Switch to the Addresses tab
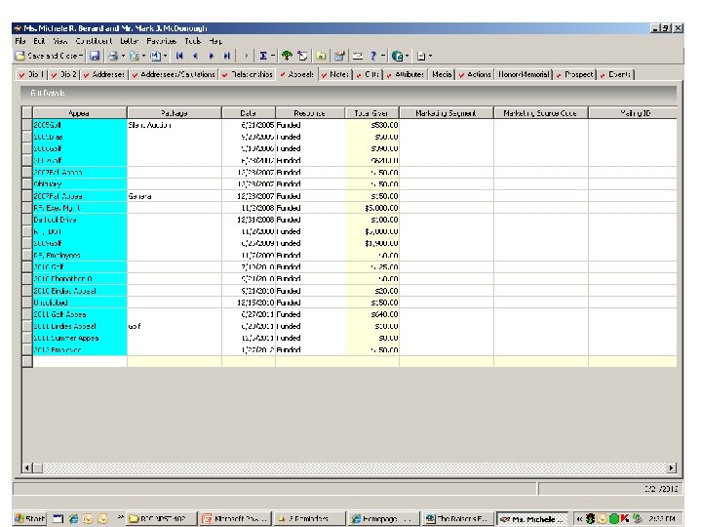Screen dimensions: 702x527 pyautogui.click(x=104, y=74)
